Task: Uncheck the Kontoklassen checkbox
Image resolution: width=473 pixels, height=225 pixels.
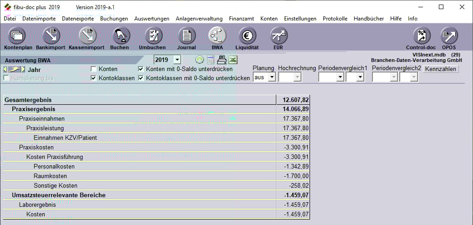Action: [x=93, y=78]
